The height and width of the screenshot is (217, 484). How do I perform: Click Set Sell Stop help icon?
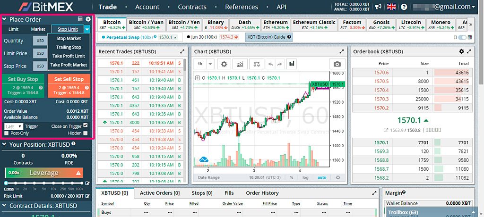click(87, 88)
